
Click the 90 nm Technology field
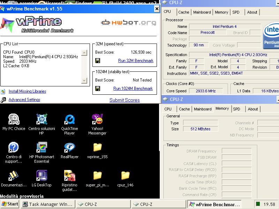pos(199,45)
